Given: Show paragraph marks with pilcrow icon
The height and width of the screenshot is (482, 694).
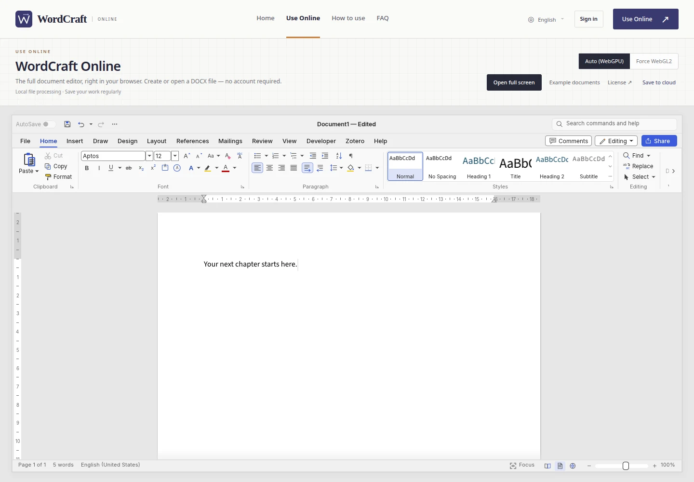Looking at the screenshot, I should tap(351, 156).
